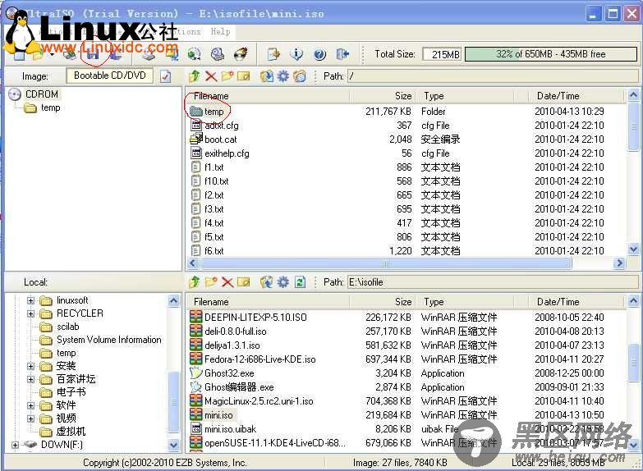Click the Save floppy-disk icon in the toolbar
Screen dimensions: 643x471
93,54
